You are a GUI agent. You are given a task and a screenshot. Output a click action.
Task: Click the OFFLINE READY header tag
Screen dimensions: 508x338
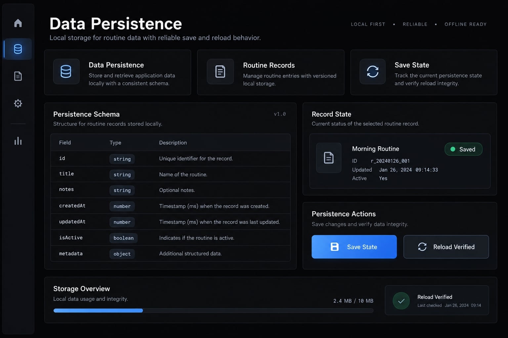click(465, 24)
